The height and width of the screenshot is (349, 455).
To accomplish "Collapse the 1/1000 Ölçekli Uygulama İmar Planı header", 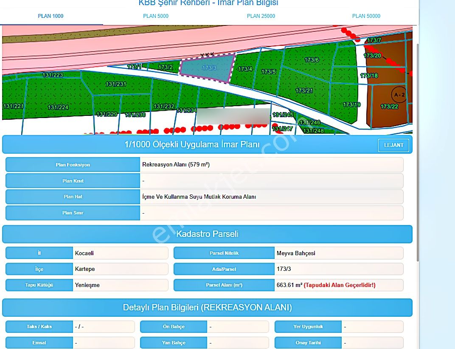I will click(x=192, y=145).
